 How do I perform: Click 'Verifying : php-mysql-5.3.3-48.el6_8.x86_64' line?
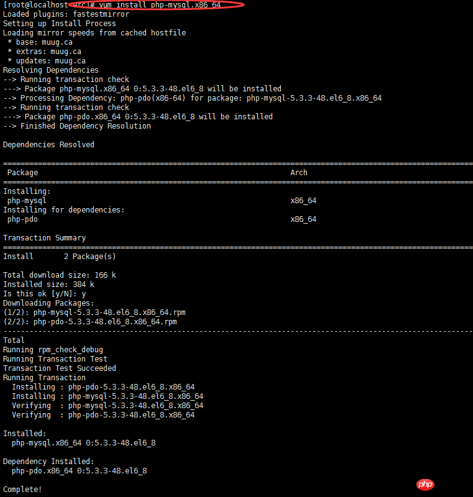click(108, 406)
